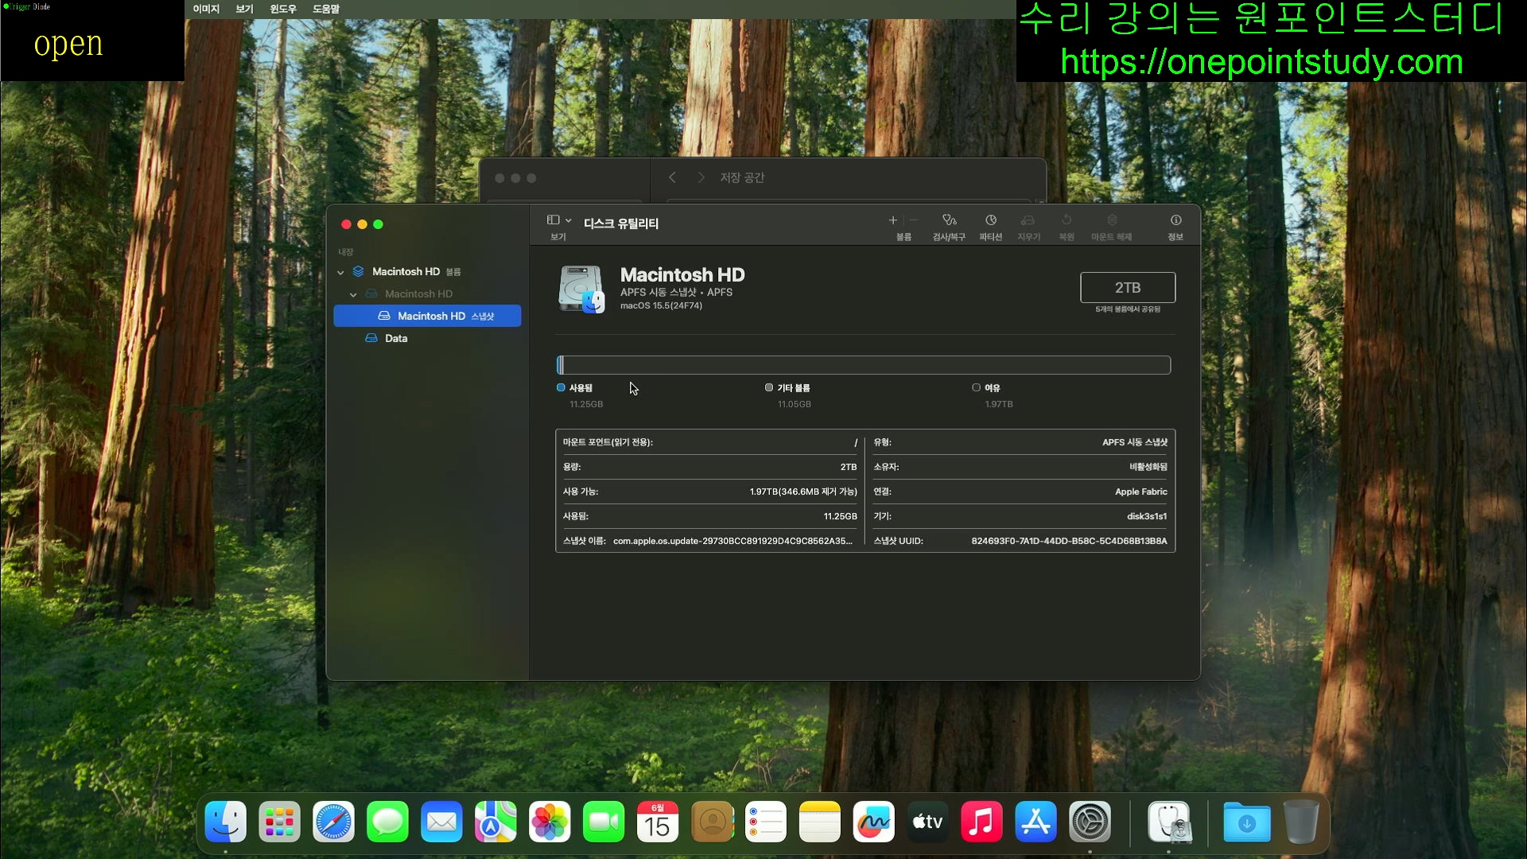Open System Settings from the Dock
The image size is (1527, 859).
(x=1090, y=822)
